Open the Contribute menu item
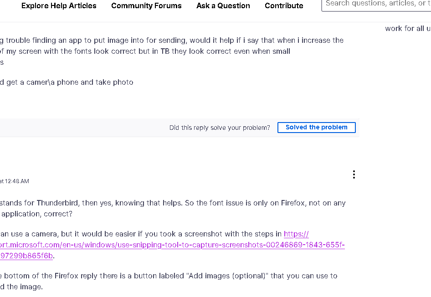The image size is (431, 297). [x=284, y=6]
